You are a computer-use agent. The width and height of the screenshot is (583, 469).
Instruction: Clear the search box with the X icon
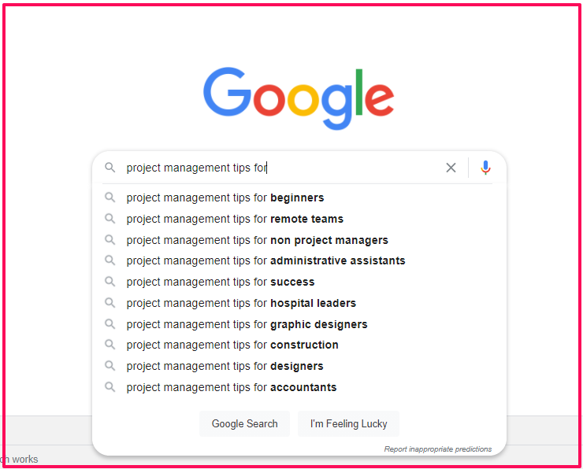pos(451,168)
